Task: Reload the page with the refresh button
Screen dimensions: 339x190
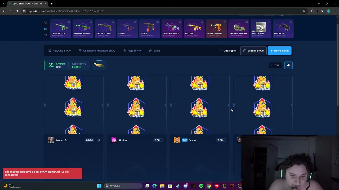Action: pos(17,11)
